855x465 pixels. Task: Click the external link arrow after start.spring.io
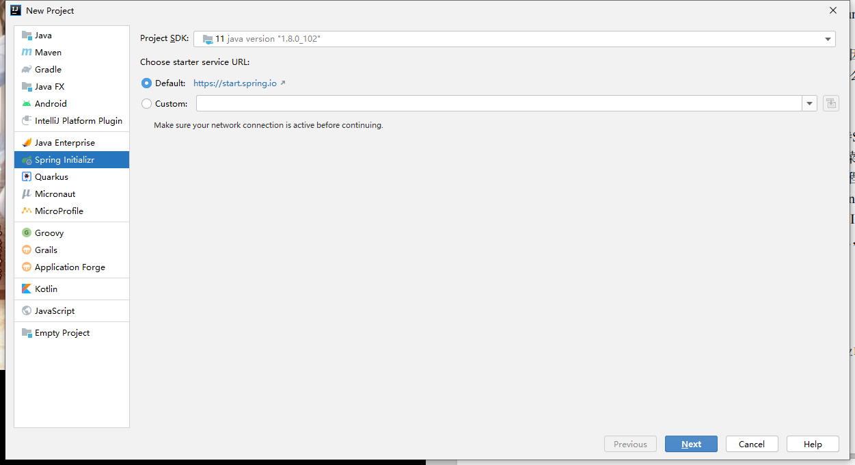[x=283, y=83]
